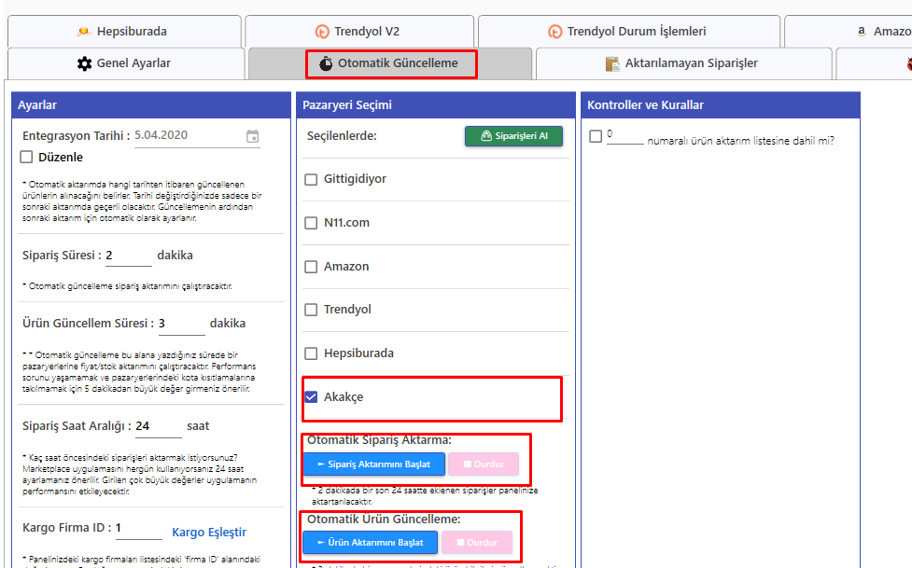This screenshot has width=912, height=568.
Task: Switch to the Trendyol V2 tab
Action: [359, 32]
